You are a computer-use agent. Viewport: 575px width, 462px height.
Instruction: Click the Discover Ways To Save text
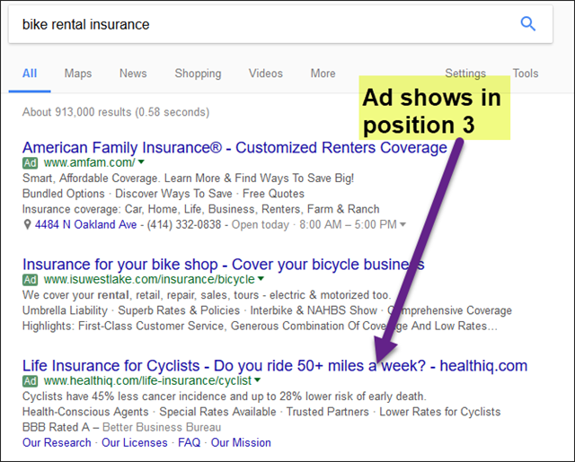point(173,194)
